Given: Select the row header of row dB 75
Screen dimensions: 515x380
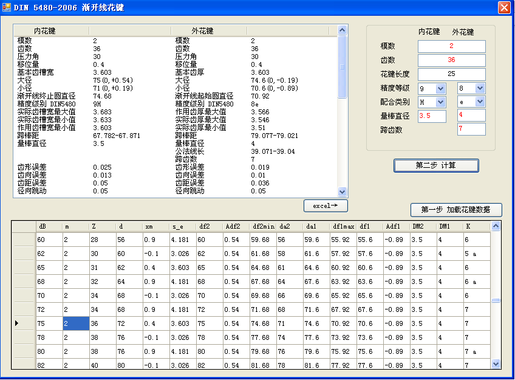Looking at the screenshot, I should pyautogui.click(x=24, y=323).
